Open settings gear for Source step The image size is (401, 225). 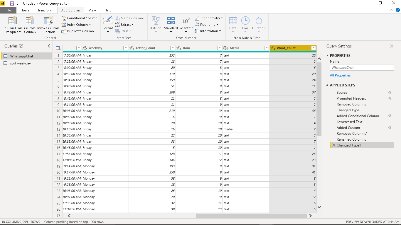pos(390,92)
